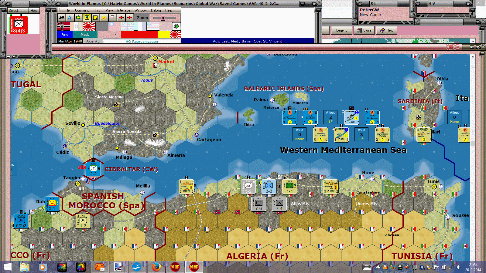Viewport: 486px width, 273px height.
Task: Select the BB Vittorio Veneto naval counter
Action: point(382,135)
